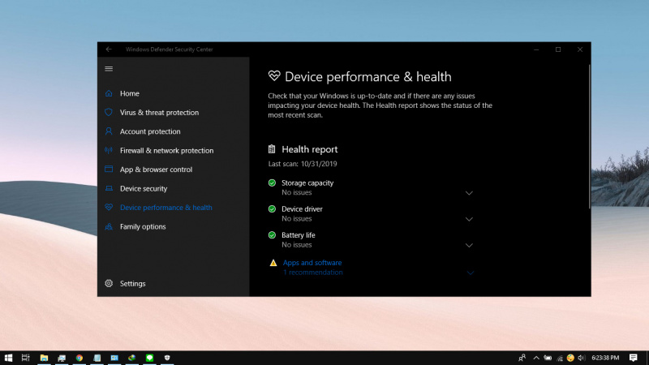Click the Device security laptop icon

click(109, 188)
